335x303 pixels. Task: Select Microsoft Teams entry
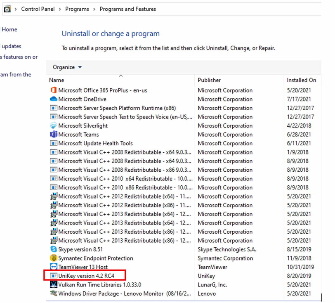(78, 135)
